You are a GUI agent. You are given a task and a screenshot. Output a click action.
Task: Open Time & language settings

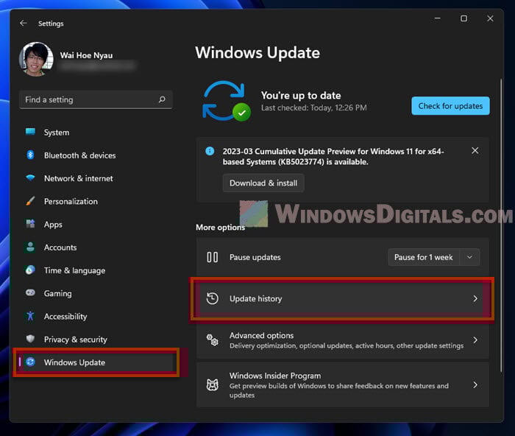click(x=96, y=270)
